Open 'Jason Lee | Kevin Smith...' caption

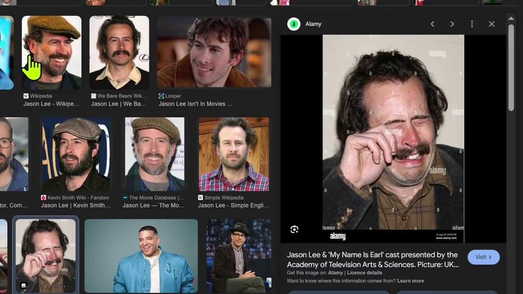point(76,205)
